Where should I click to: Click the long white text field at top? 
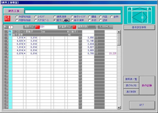pyautogui.click(x=73, y=12)
